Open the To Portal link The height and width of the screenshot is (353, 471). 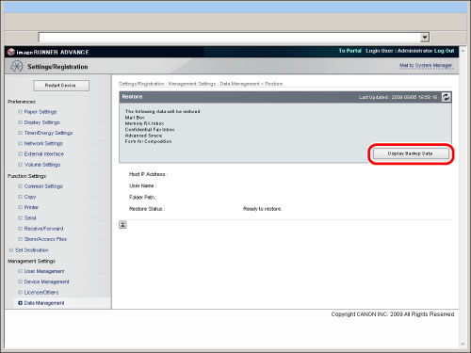coord(349,51)
